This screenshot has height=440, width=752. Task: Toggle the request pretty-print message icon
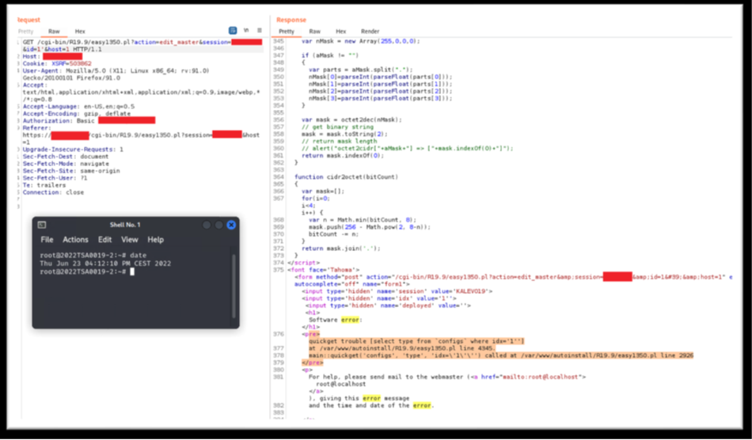pos(233,30)
